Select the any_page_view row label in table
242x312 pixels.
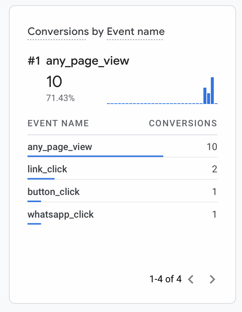pos(60,147)
